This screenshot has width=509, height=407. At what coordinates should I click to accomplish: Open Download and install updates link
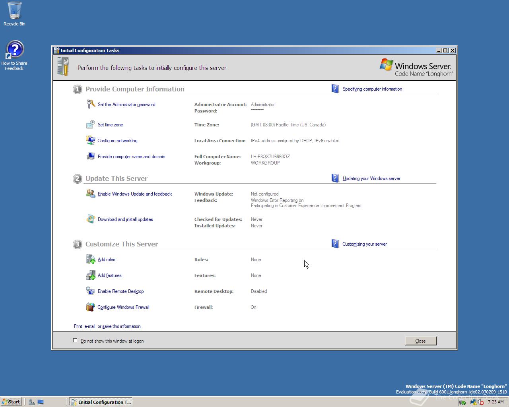[125, 219]
